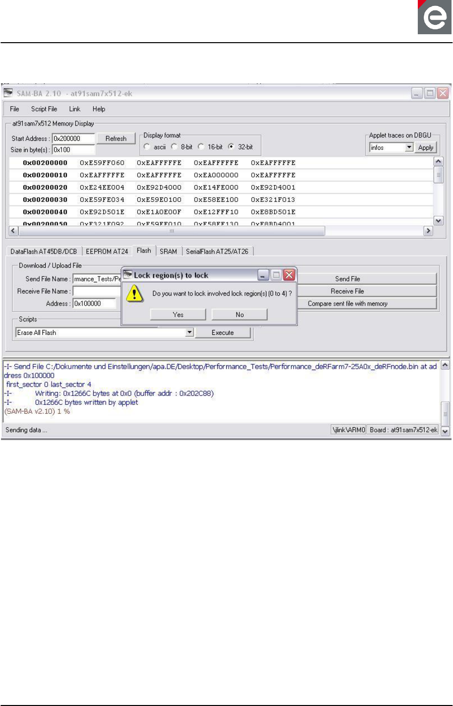
Task: Click log console scroll up arrow
Action: [x=445, y=365]
